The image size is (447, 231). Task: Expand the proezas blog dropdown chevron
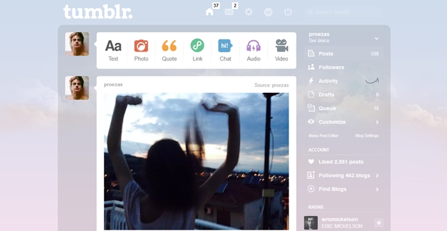(x=377, y=38)
